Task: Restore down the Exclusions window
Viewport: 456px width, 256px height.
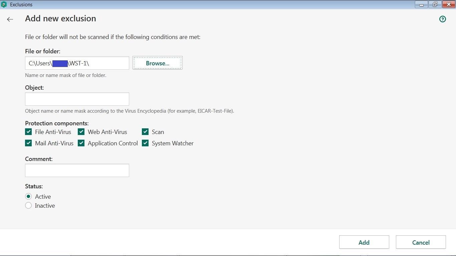Action: click(x=435, y=5)
